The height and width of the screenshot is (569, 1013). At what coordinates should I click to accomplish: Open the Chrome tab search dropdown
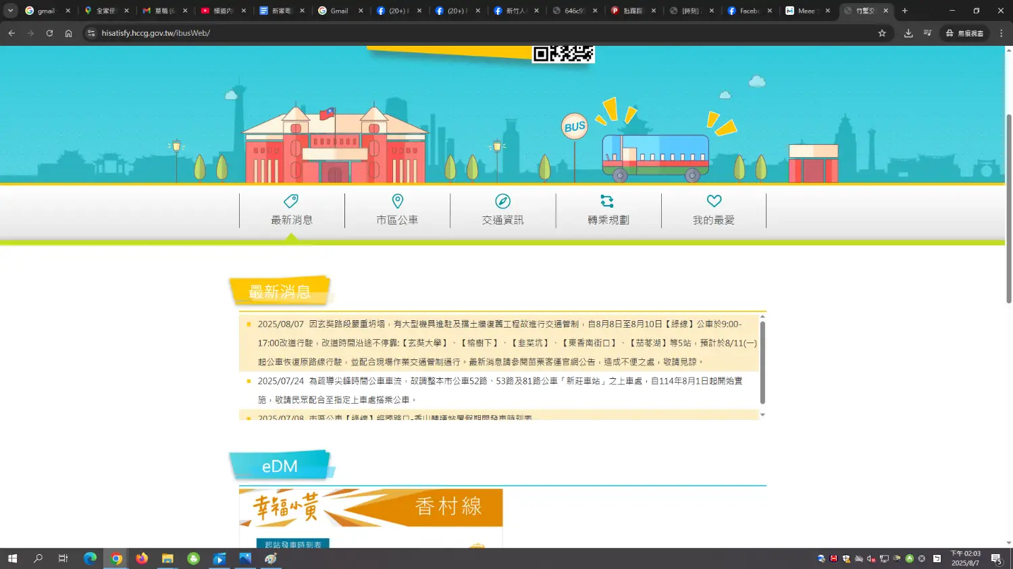tap(11, 11)
